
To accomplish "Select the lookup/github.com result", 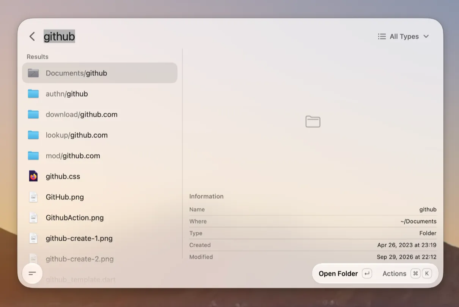I will 100,135.
